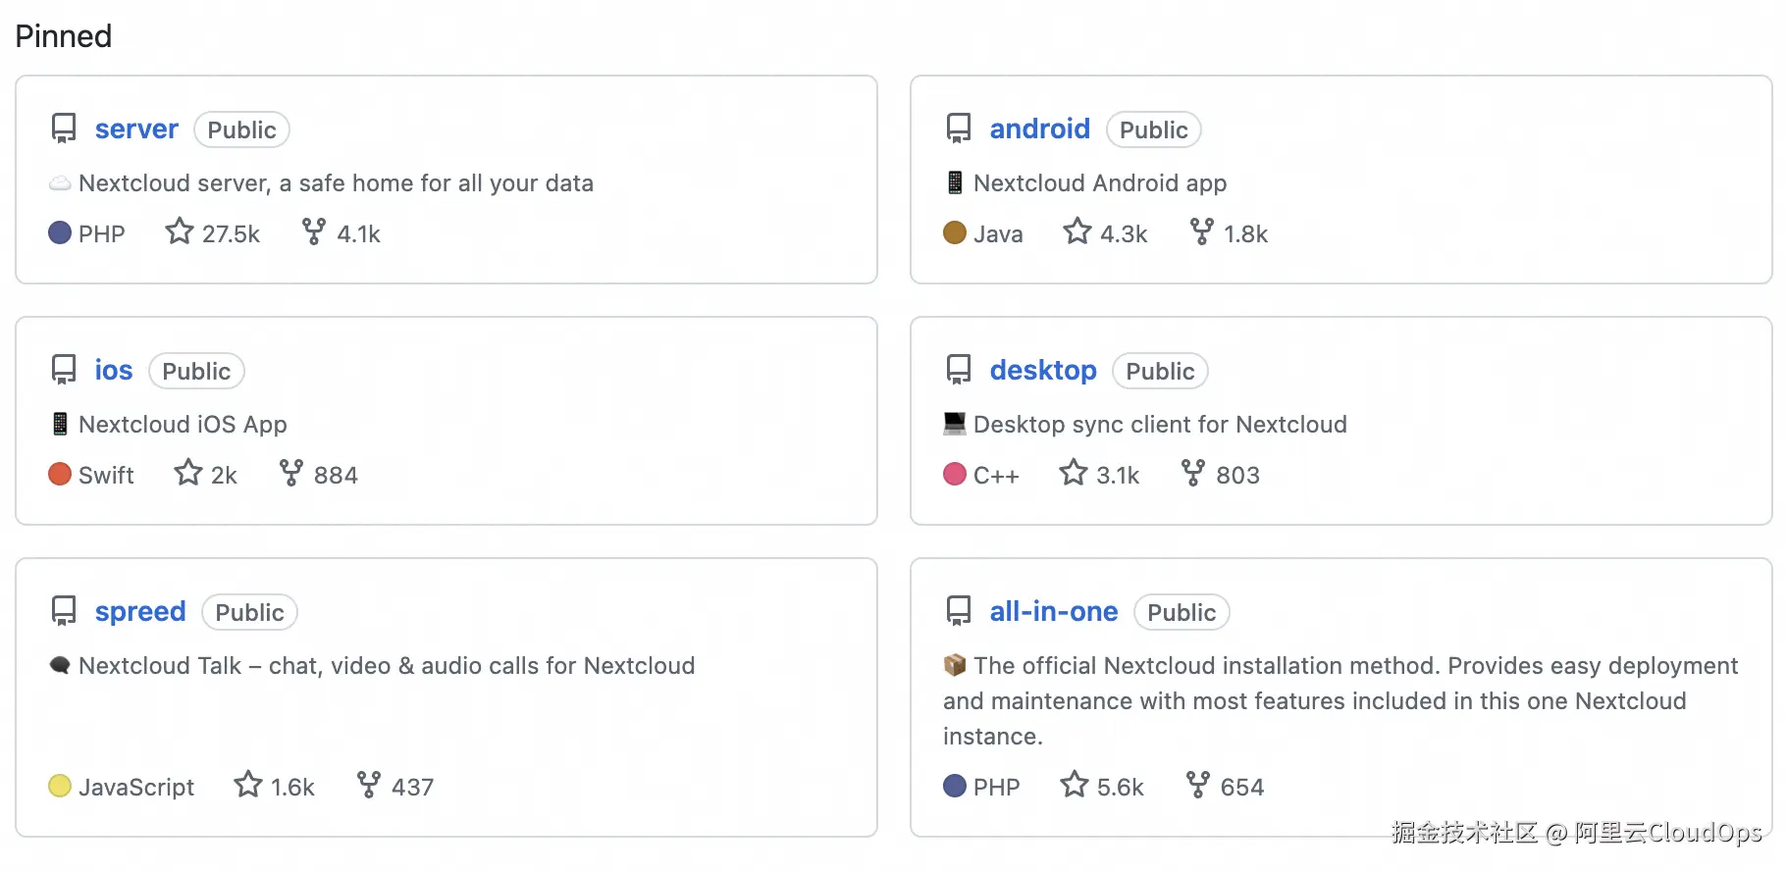Click the 5.6k stars count on all-in-one
The width and height of the screenshot is (1786, 871).
coord(1120,787)
